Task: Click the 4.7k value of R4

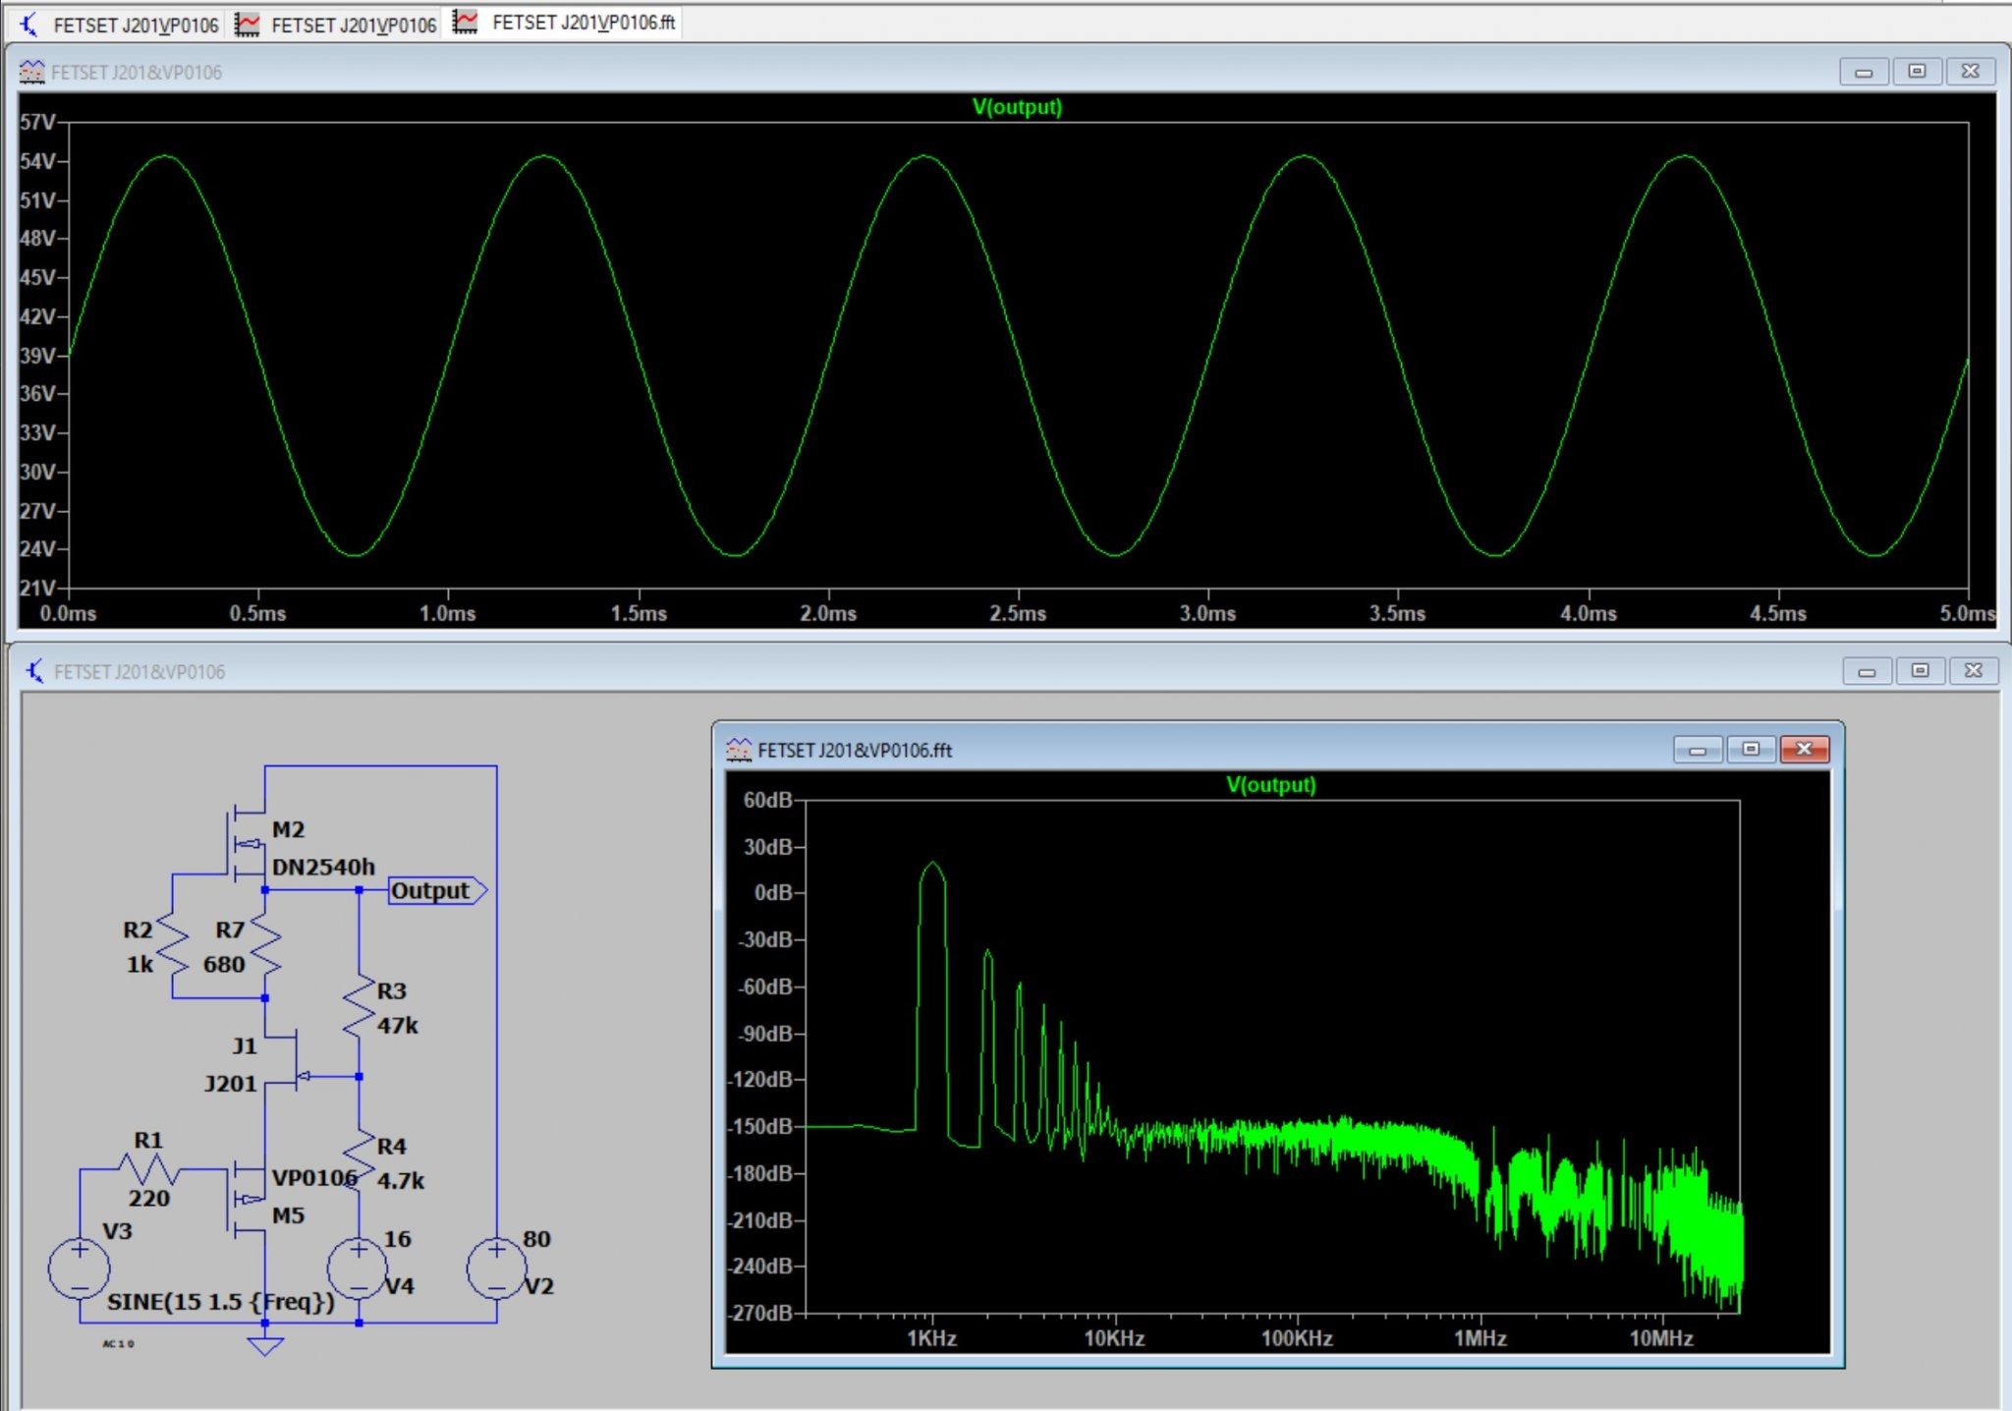Action: (x=401, y=1180)
